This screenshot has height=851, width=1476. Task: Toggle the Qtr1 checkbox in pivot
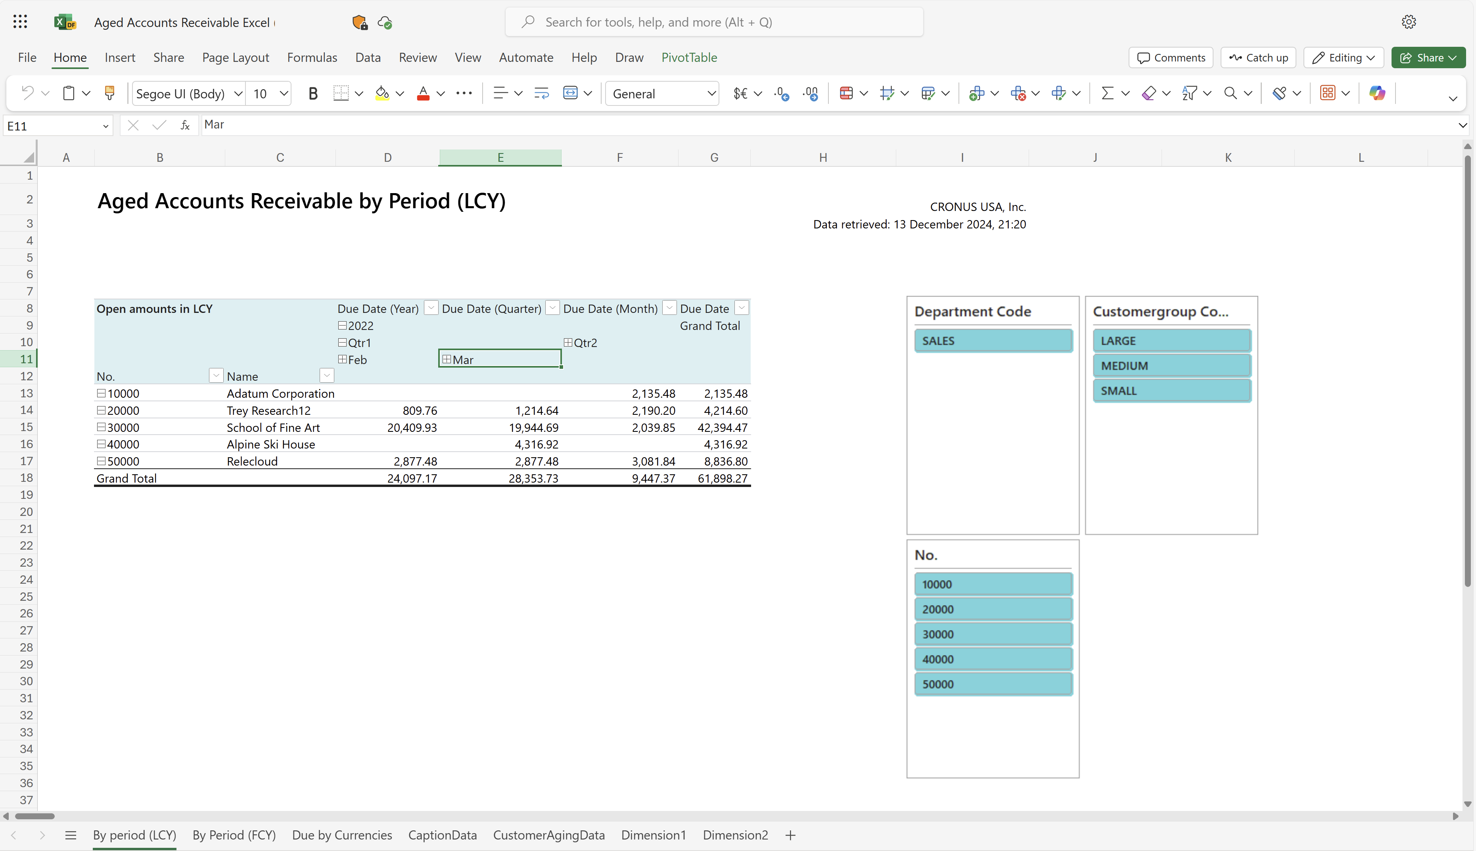point(343,342)
